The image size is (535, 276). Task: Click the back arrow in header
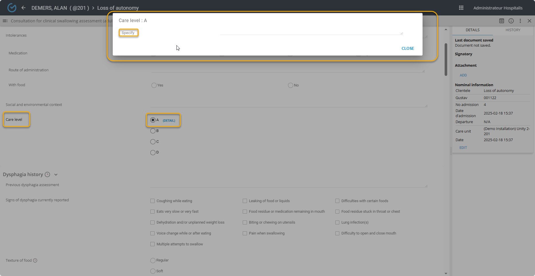coord(24,8)
